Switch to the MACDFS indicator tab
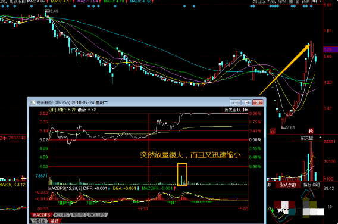 pyautogui.click(x=42, y=215)
